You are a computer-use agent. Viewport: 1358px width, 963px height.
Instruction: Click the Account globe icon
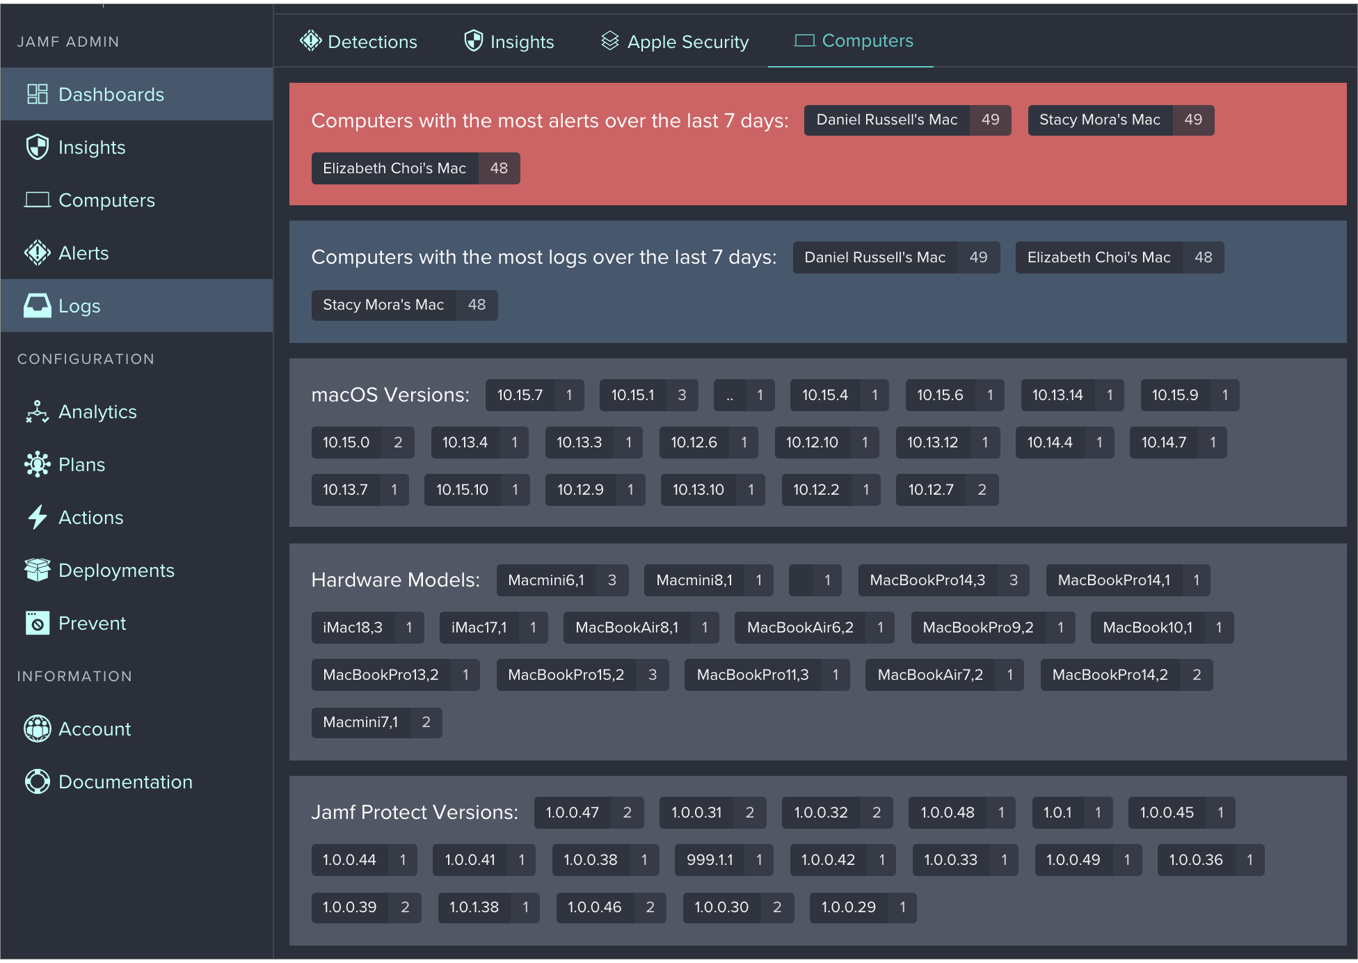click(37, 729)
